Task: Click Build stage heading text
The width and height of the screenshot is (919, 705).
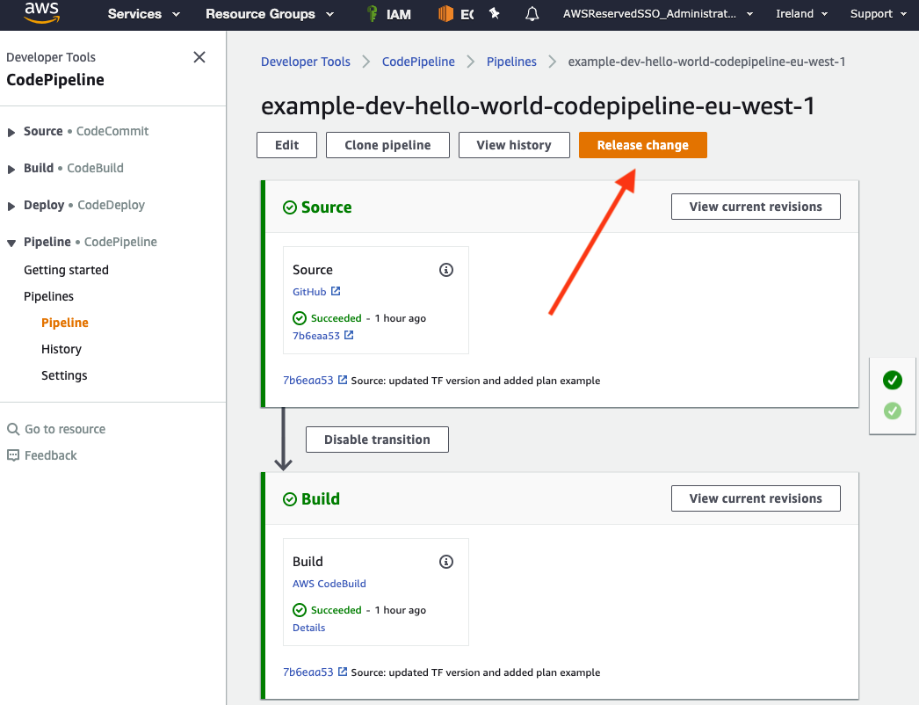Action: (x=321, y=499)
